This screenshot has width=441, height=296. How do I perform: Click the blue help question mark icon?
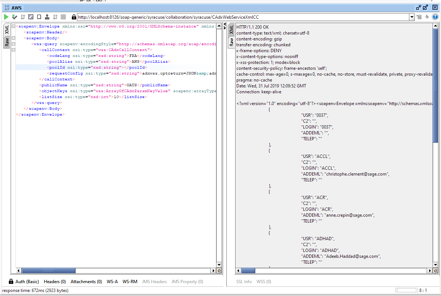point(435,17)
